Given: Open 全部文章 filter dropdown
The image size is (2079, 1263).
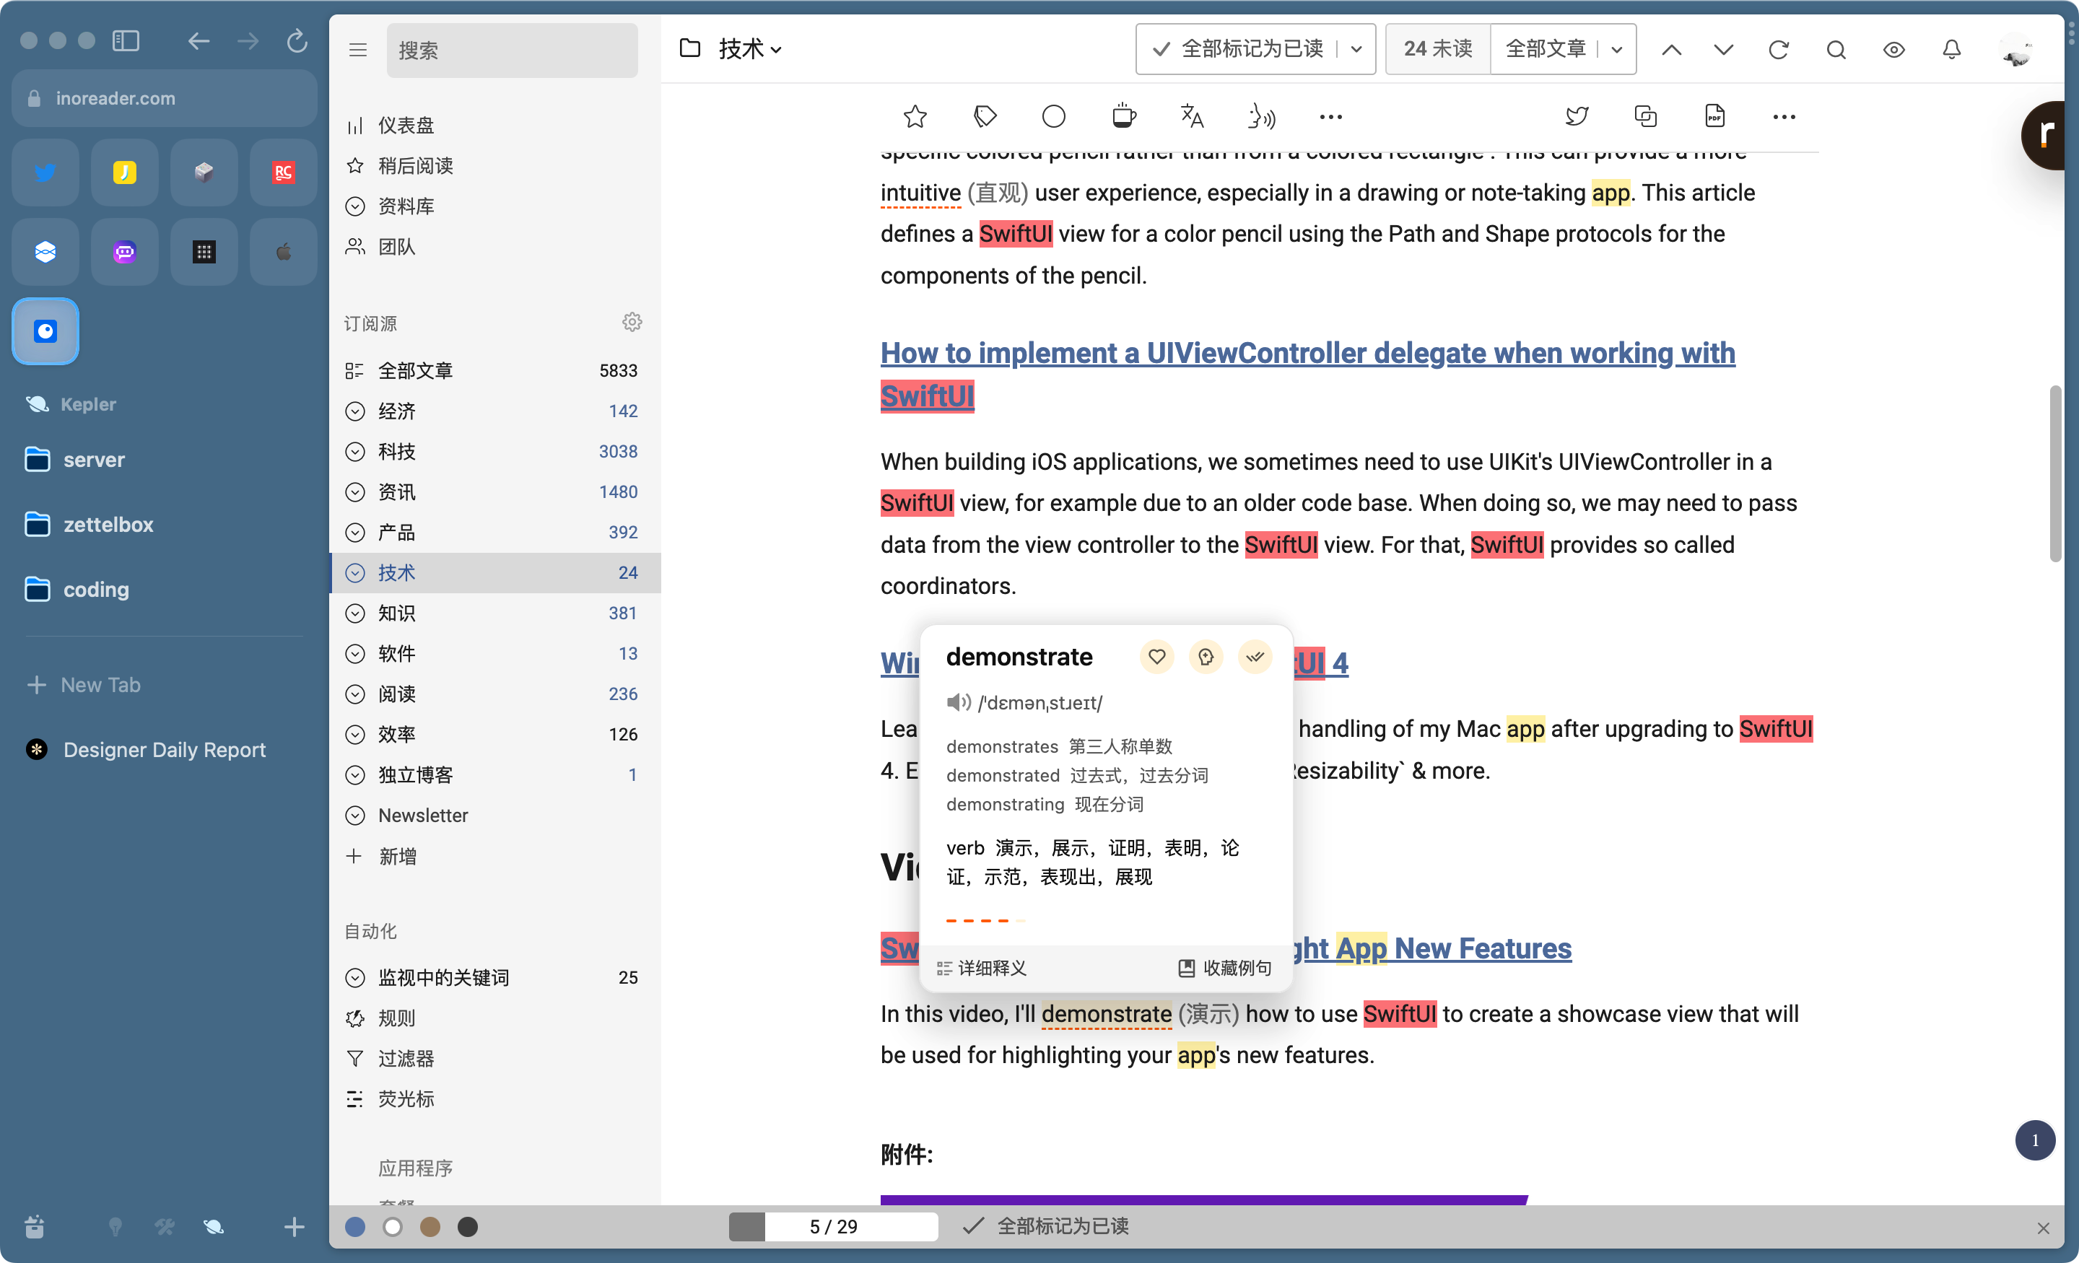Looking at the screenshot, I should (x=1564, y=49).
